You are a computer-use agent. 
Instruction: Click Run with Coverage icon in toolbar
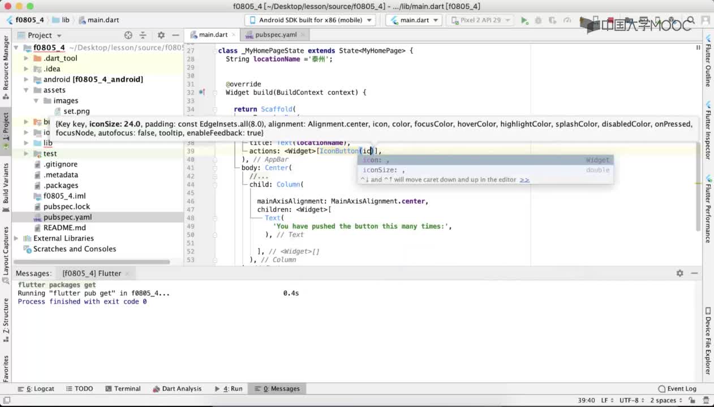click(553, 20)
